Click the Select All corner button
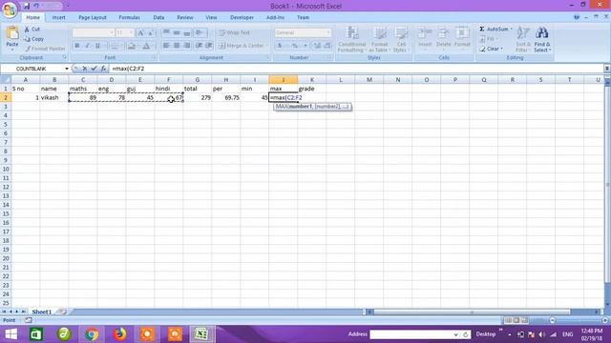 click(x=6, y=80)
